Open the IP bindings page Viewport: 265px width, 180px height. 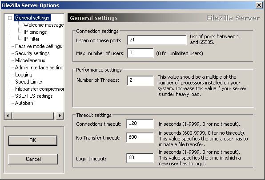pyautogui.click(x=35, y=32)
